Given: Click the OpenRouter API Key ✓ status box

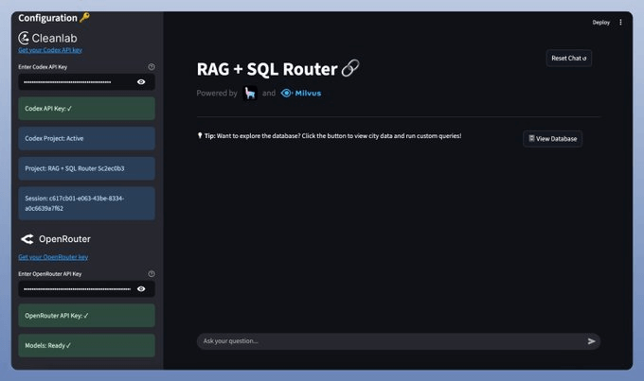Looking at the screenshot, I should pyautogui.click(x=87, y=316).
